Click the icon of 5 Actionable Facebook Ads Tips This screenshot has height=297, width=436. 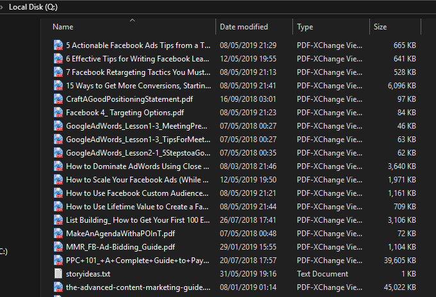(58, 45)
